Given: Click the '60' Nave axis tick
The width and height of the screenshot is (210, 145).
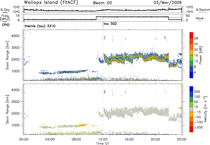Looking at the screenshot, I should [188, 16].
